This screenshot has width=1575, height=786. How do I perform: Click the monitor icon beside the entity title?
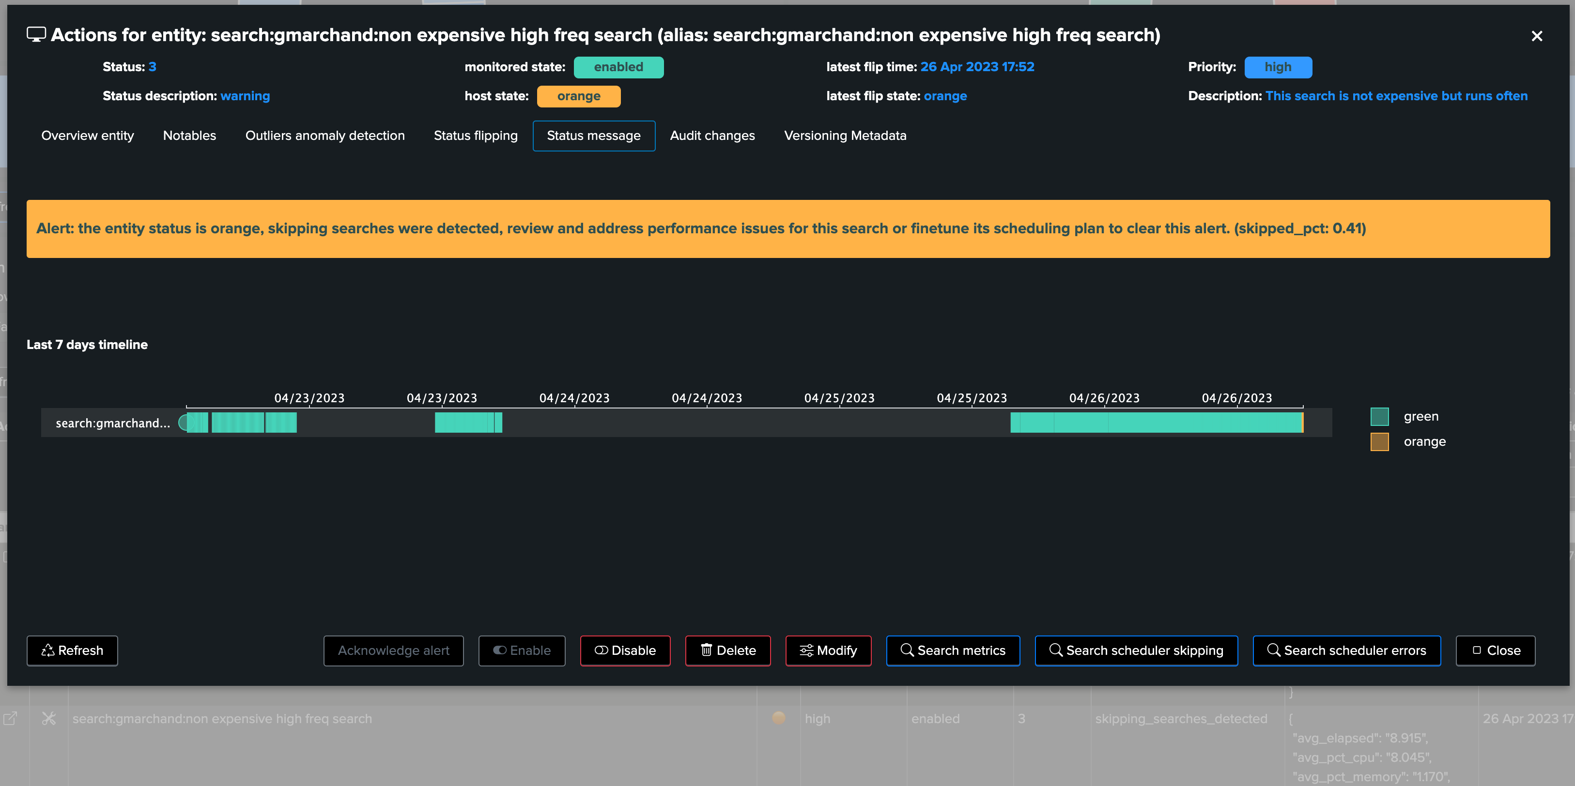36,35
